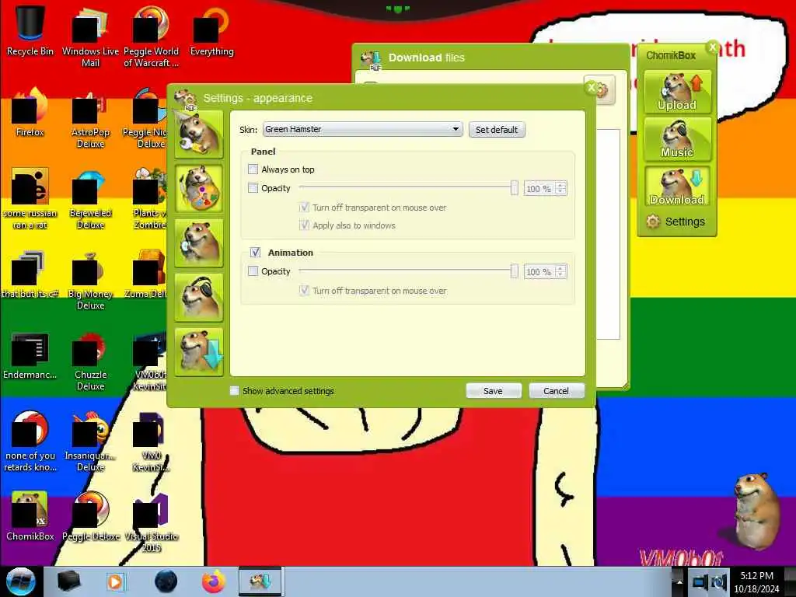Close the ChomikBox panel
The width and height of the screenshot is (796, 597).
(712, 47)
